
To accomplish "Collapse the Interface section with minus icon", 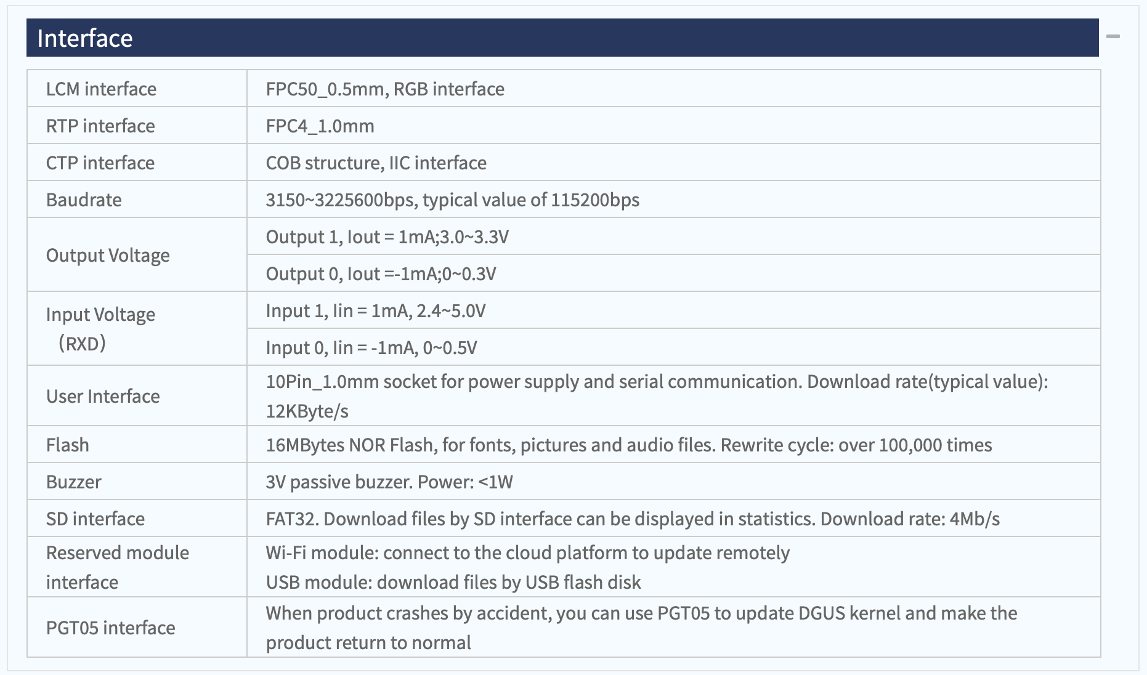I will [x=1113, y=37].
